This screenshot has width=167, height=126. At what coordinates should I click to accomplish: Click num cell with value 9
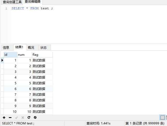pos(24,106)
